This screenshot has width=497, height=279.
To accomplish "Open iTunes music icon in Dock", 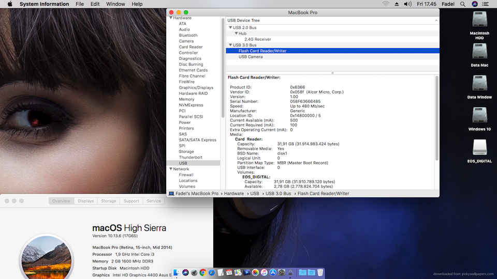I will [264, 273].
